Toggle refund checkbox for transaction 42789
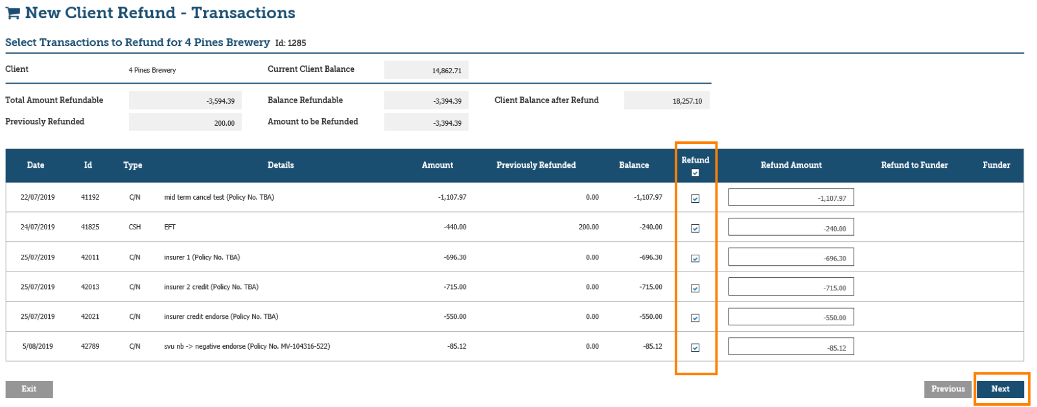1037x407 pixels. tap(695, 348)
